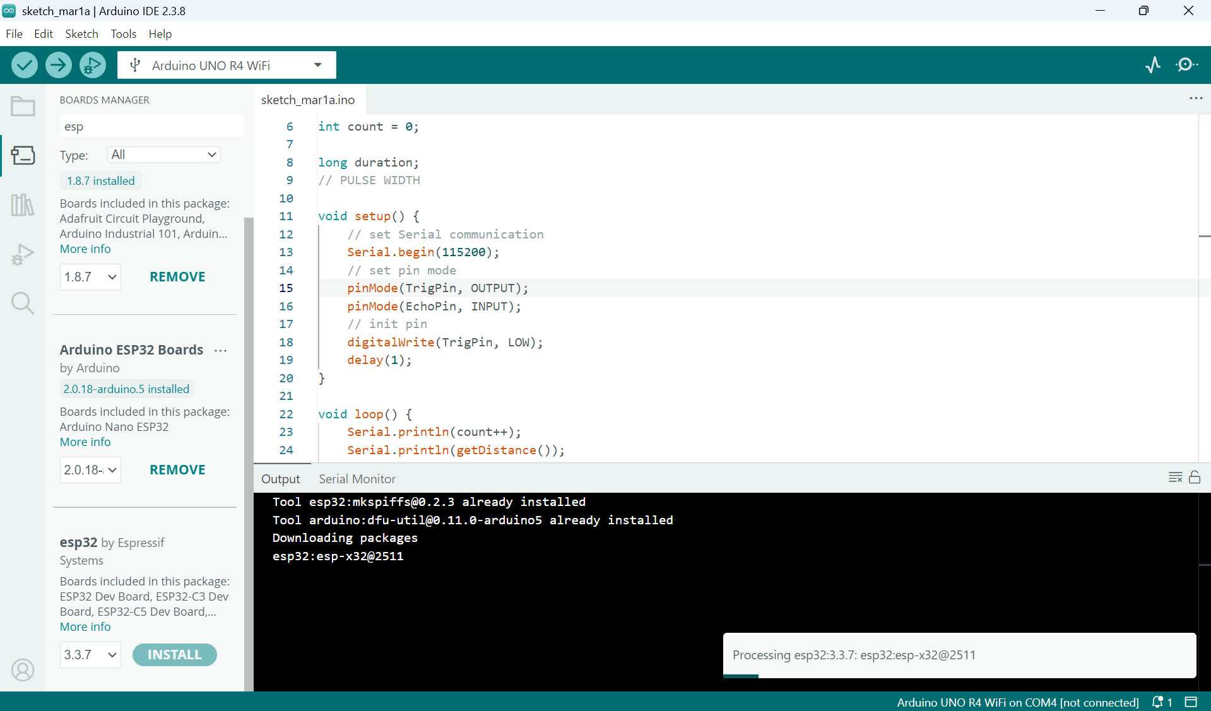Viewport: 1211px width, 711px height.
Task: Select the sketch_mar1a.ino editor tab
Action: click(308, 100)
